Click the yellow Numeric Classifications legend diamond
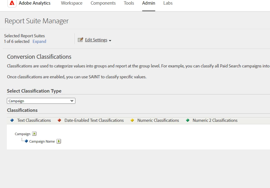Image resolution: width=270 pixels, height=188 pixels. pyautogui.click(x=132, y=120)
